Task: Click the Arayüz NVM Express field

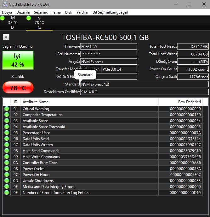Action: [x=109, y=62]
